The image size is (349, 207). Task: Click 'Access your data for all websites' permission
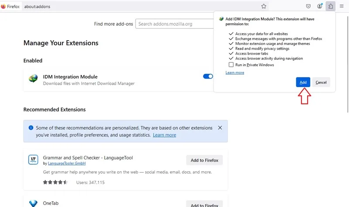(261, 34)
